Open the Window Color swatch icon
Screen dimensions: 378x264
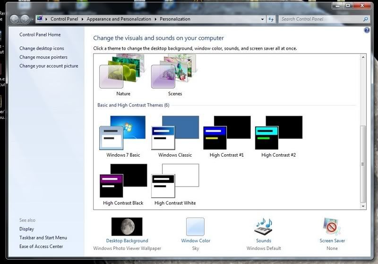[195, 227]
